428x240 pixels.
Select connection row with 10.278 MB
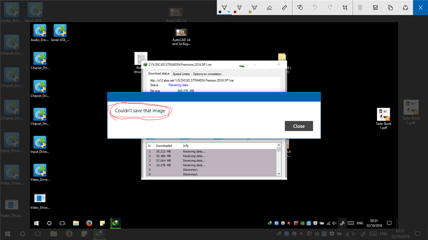[x=211, y=165]
